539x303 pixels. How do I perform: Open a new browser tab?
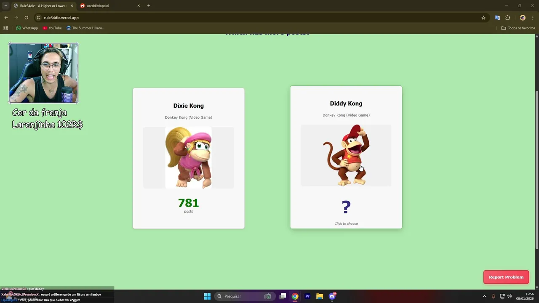click(x=149, y=5)
